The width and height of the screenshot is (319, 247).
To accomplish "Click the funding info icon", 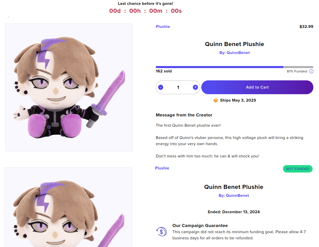I will 311,71.
